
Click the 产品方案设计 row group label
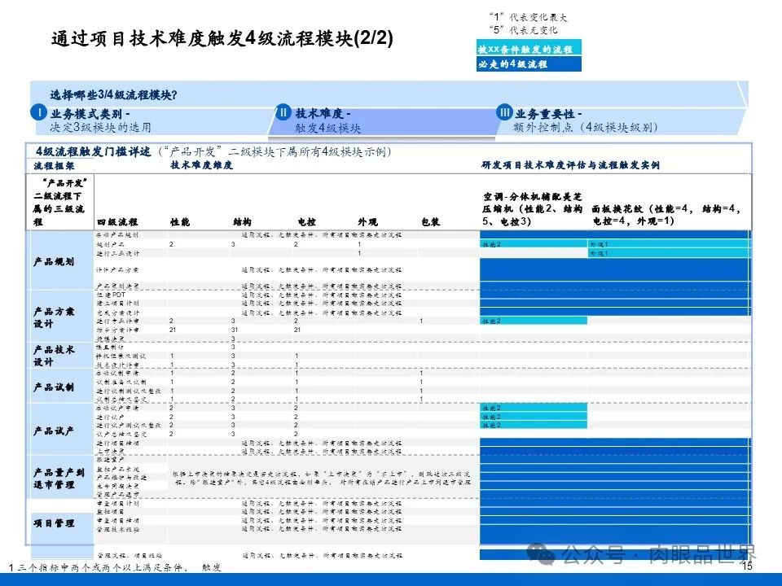(x=54, y=317)
